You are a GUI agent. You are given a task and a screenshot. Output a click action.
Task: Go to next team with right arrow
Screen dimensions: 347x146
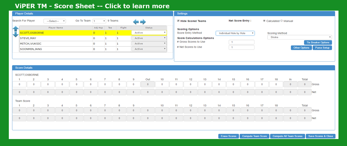(x=143, y=22)
